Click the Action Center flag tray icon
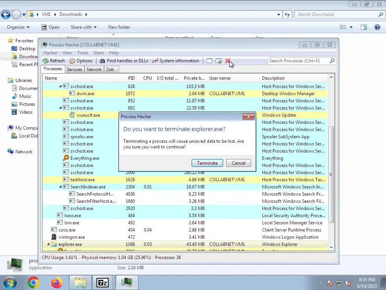The image size is (386, 290). [x=330, y=283]
